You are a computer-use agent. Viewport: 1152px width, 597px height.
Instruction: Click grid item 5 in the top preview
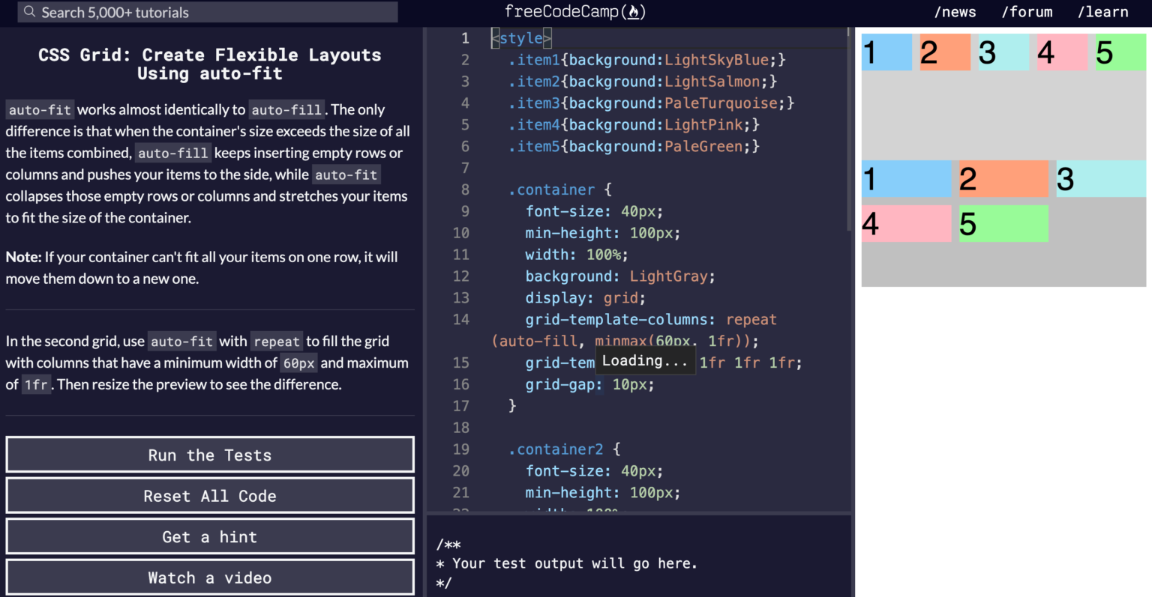tap(1122, 52)
